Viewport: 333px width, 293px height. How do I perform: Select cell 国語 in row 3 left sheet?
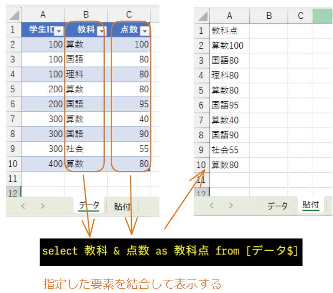tap(86, 59)
